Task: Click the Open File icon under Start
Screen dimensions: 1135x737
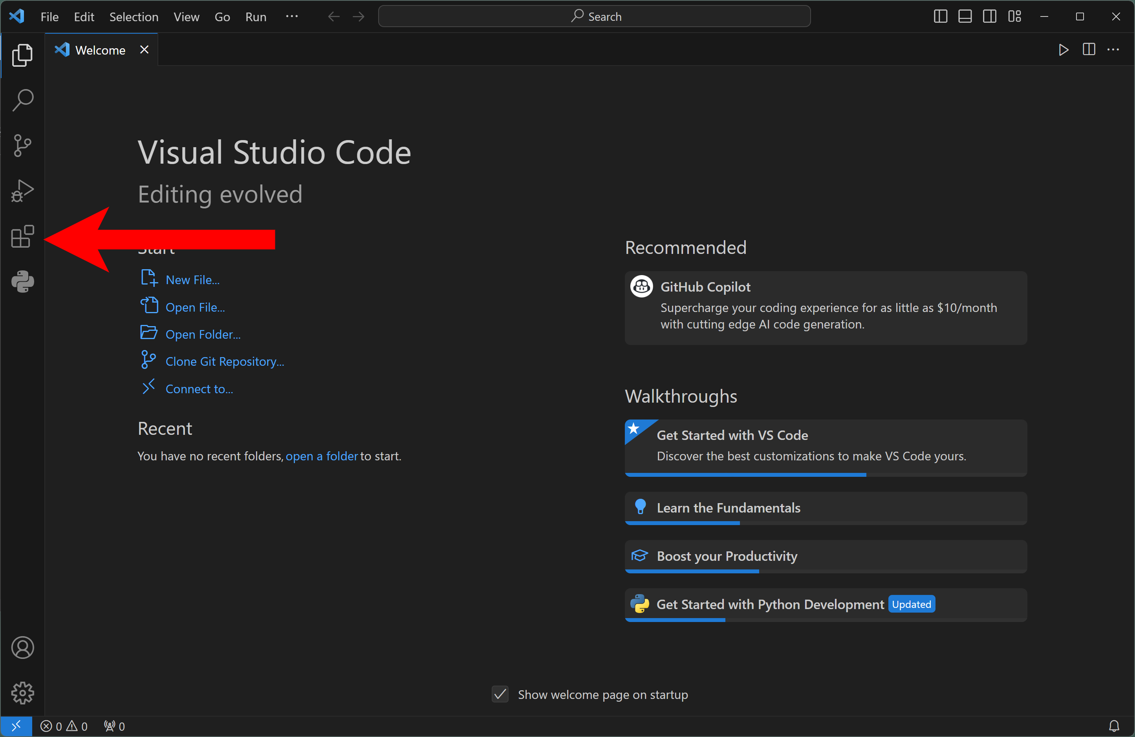Action: (x=149, y=305)
